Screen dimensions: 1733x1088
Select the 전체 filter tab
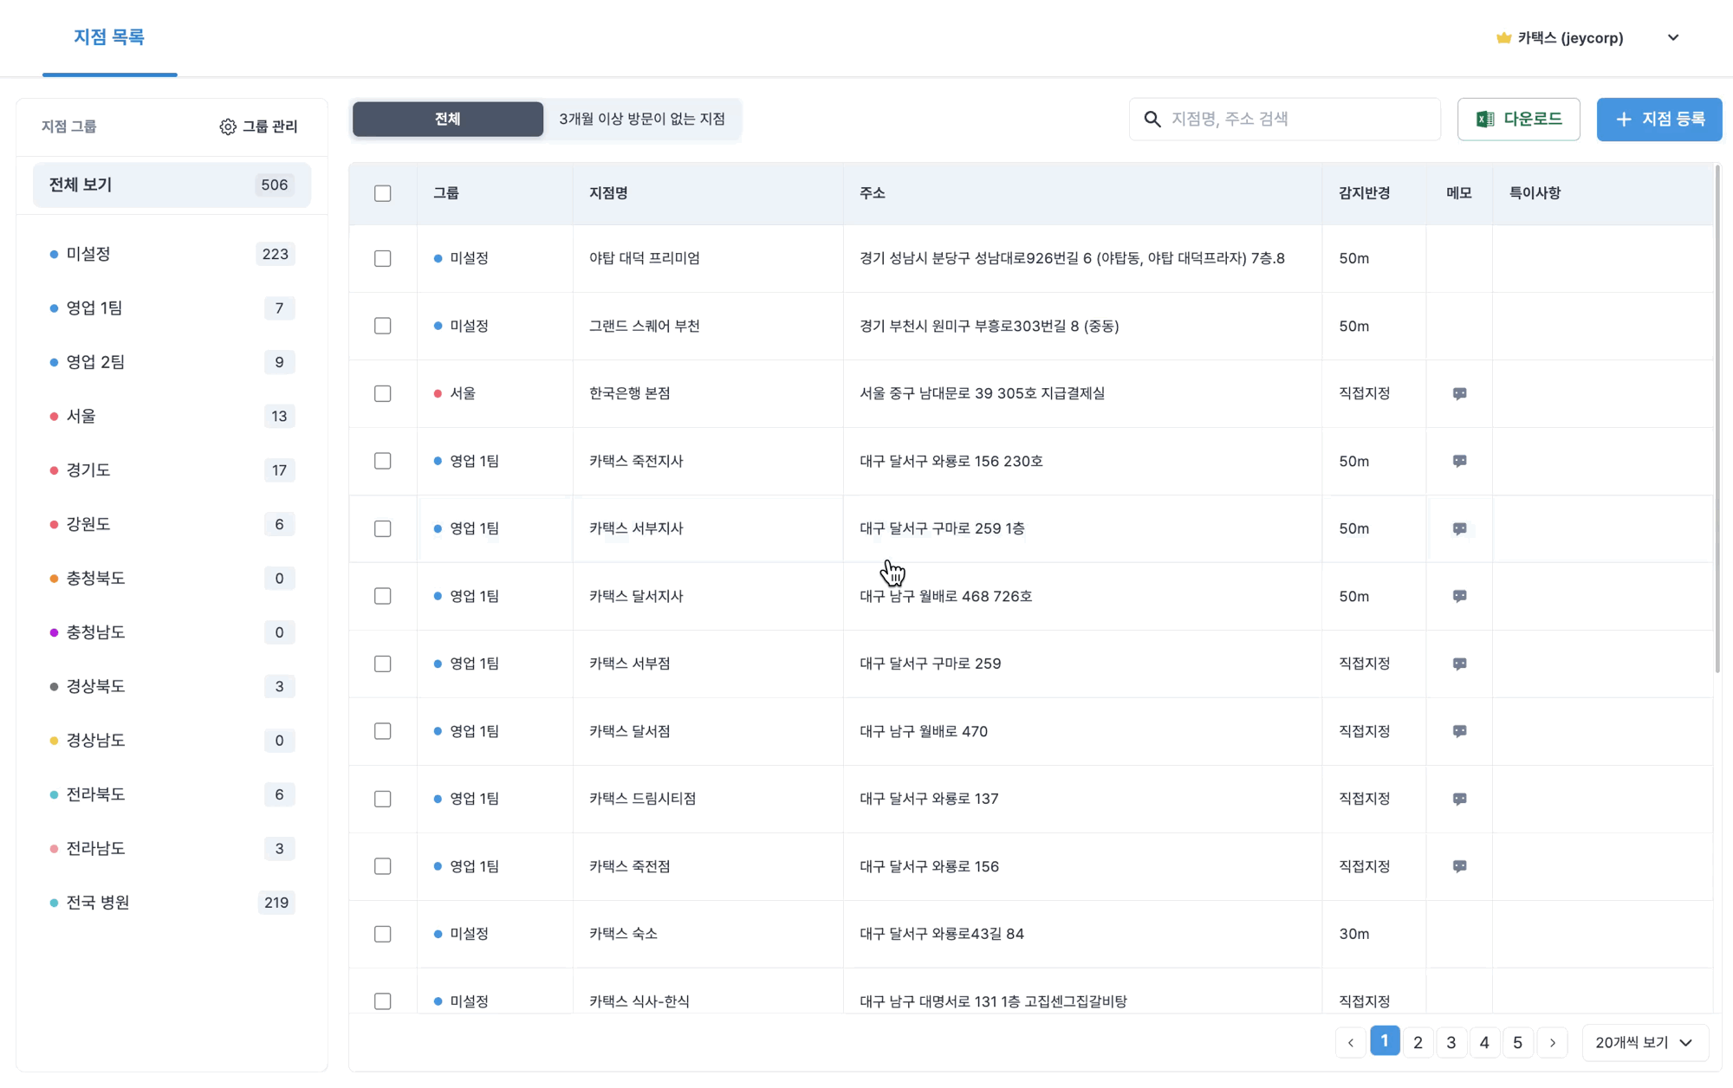447,119
